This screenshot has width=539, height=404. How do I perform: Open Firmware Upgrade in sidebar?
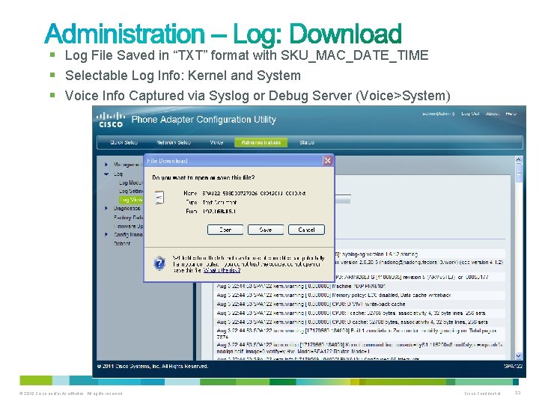pyautogui.click(x=128, y=226)
